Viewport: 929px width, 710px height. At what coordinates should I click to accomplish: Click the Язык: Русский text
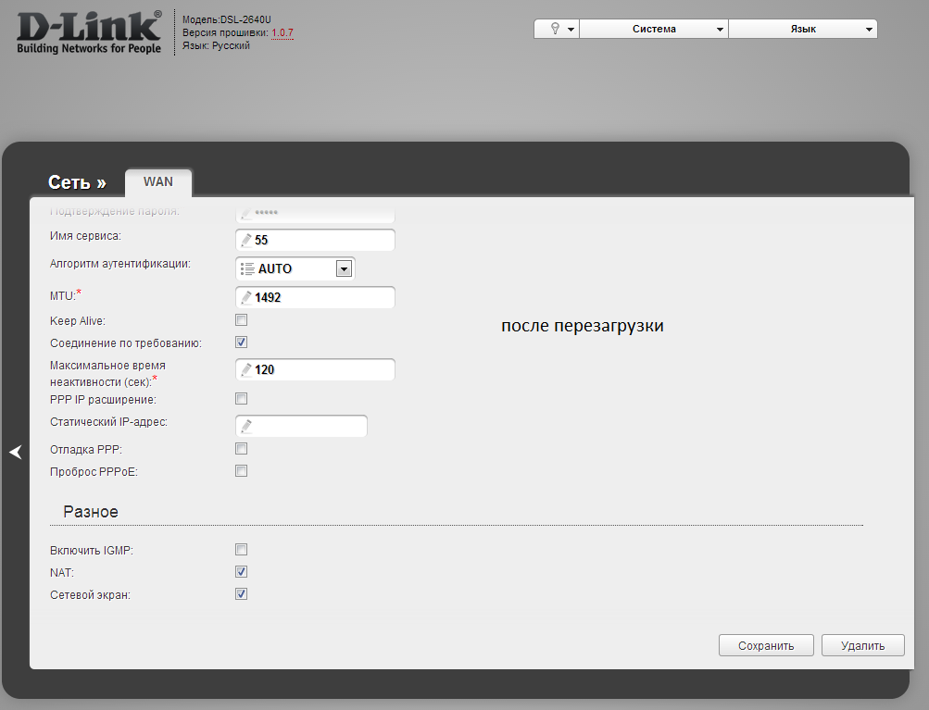(x=216, y=45)
